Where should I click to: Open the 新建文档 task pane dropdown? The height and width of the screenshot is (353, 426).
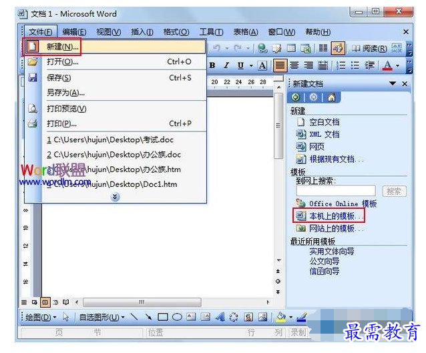coord(393,83)
